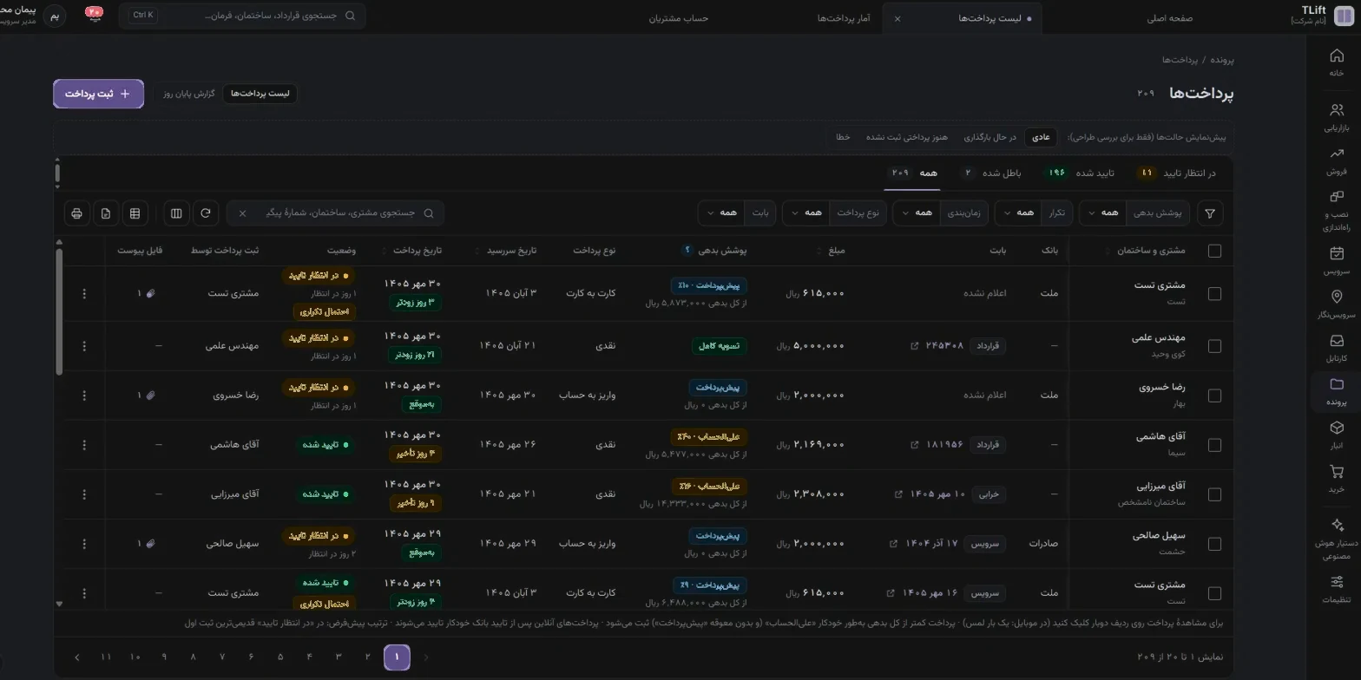
Task: Click the customer search field in table toolbar
Action: tap(336, 213)
